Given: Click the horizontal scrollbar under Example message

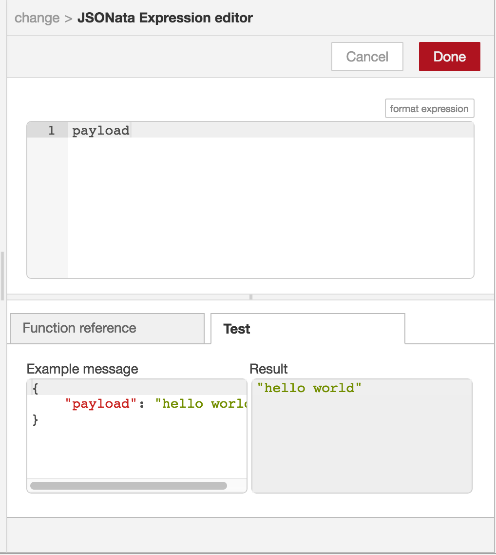Looking at the screenshot, I should tap(128, 486).
